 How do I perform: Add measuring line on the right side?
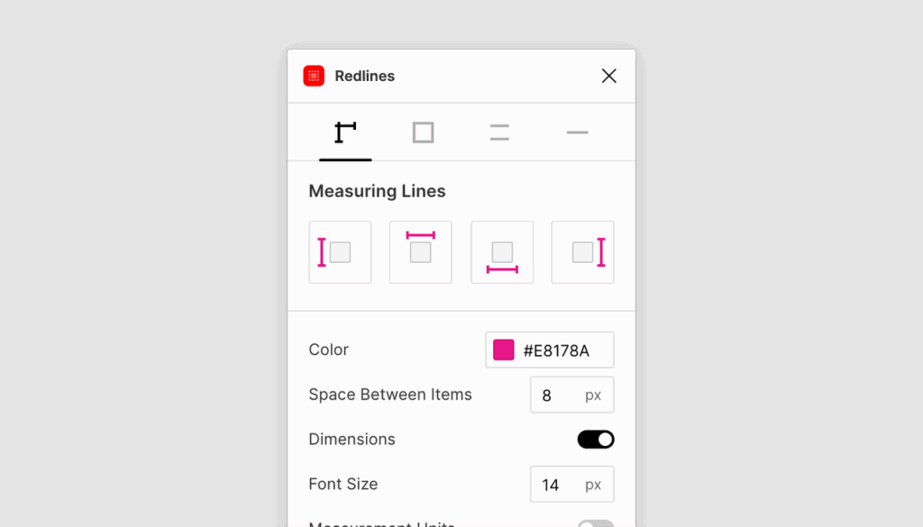(x=583, y=252)
